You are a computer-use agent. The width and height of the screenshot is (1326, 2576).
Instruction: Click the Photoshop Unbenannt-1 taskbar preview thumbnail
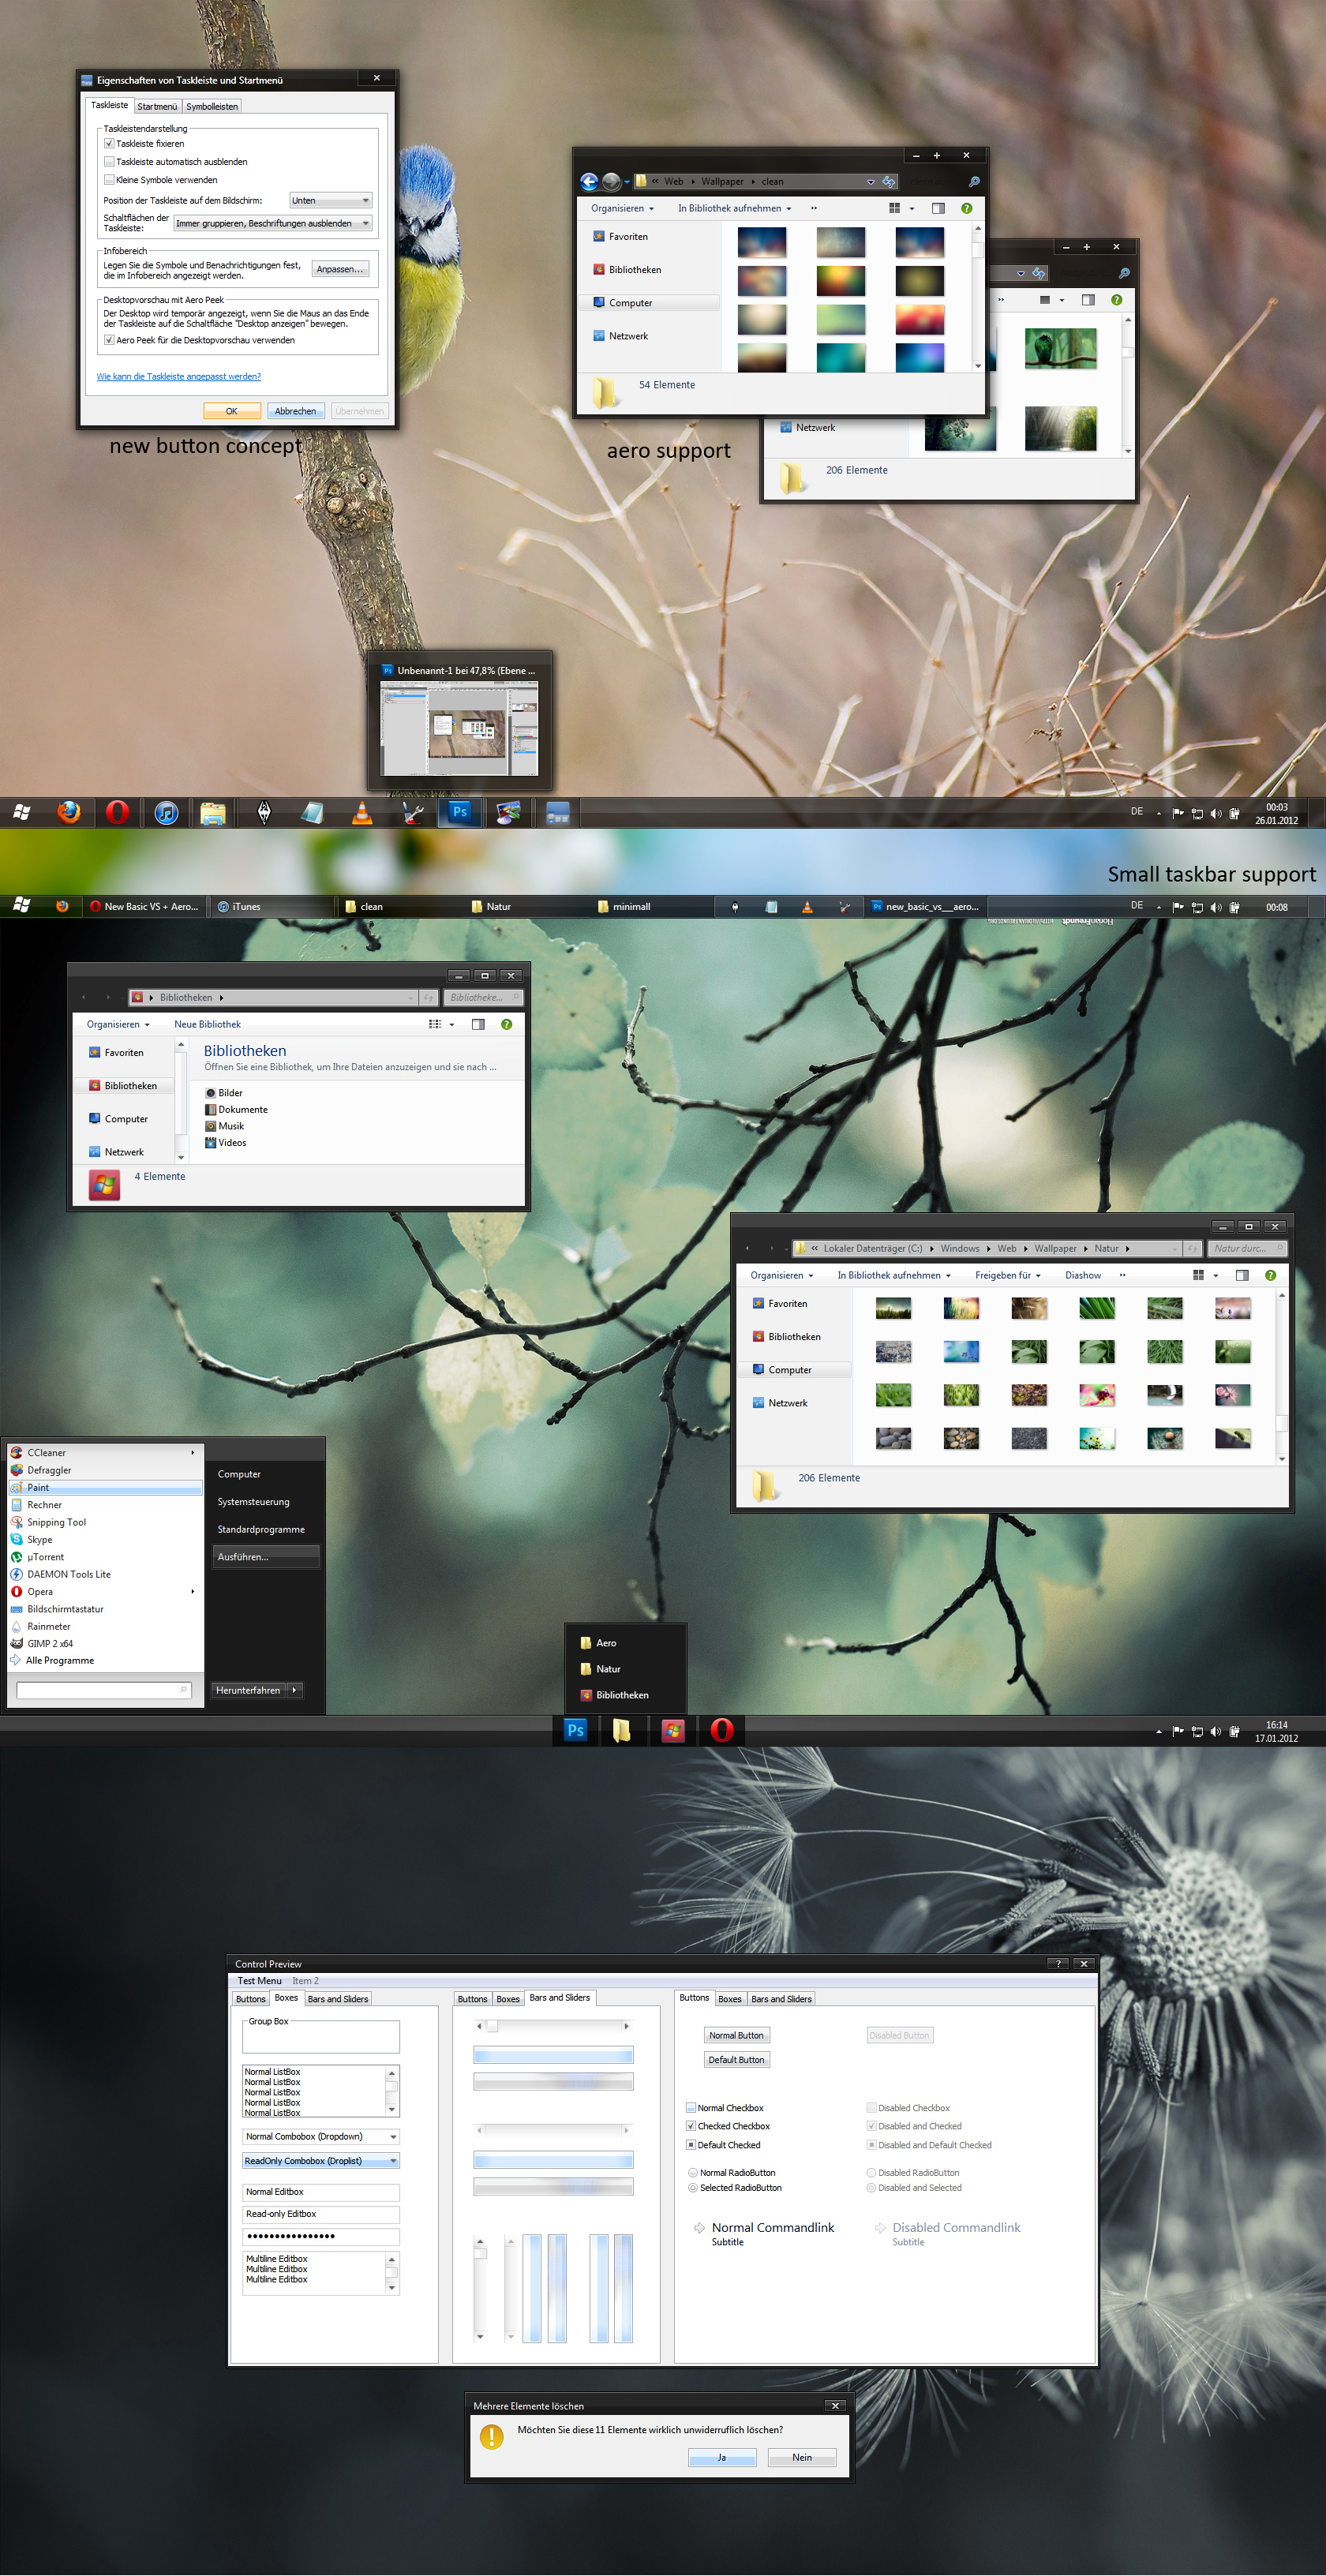[460, 729]
